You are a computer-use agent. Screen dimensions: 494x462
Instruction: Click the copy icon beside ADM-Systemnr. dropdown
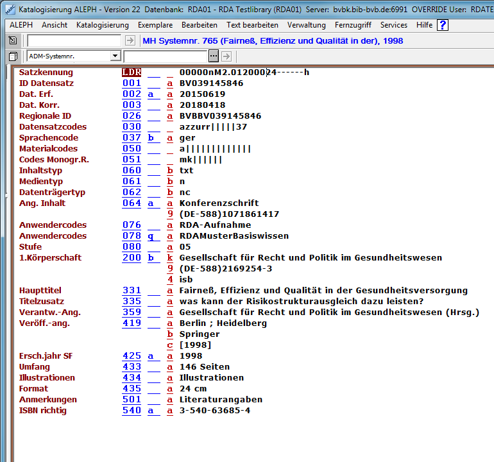pos(13,56)
